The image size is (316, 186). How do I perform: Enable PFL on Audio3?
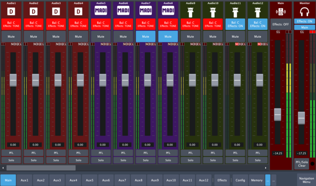point(56,153)
